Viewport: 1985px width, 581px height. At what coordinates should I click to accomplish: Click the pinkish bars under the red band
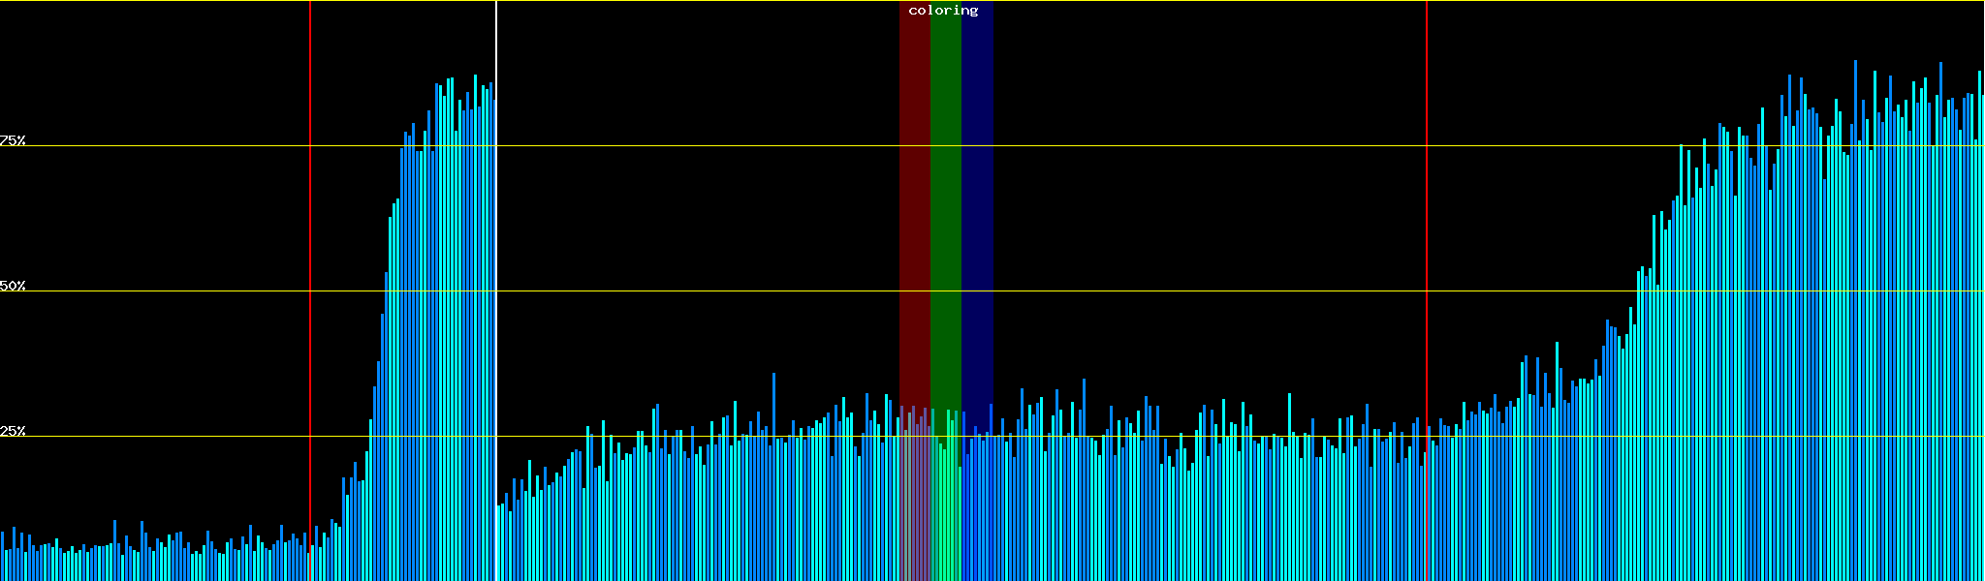(914, 513)
